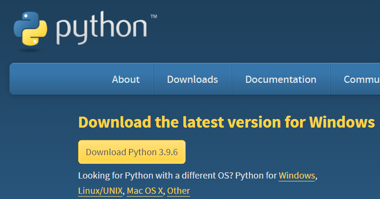The image size is (380, 199).
Task: Follow the Windows link
Action: click(297, 176)
